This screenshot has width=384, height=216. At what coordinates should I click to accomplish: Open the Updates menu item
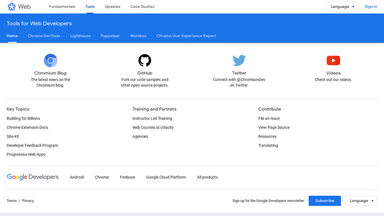pos(112,7)
